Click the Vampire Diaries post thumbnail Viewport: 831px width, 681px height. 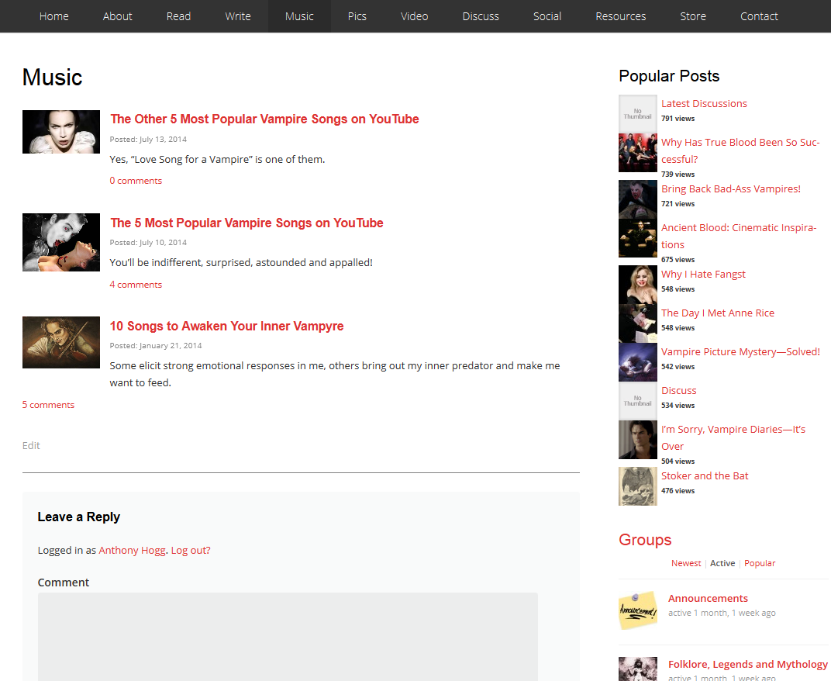pyautogui.click(x=637, y=440)
